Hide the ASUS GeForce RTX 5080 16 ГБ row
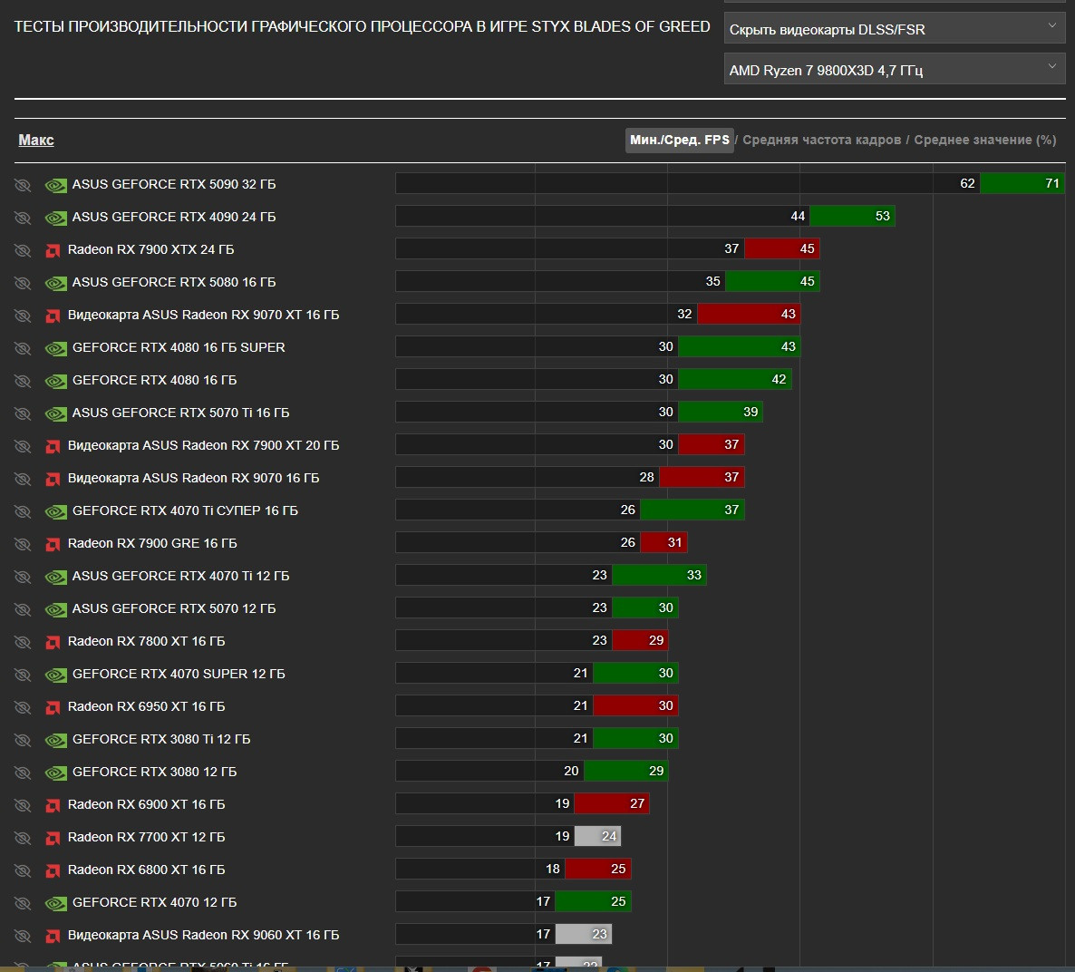This screenshot has height=972, width=1075. click(x=23, y=283)
